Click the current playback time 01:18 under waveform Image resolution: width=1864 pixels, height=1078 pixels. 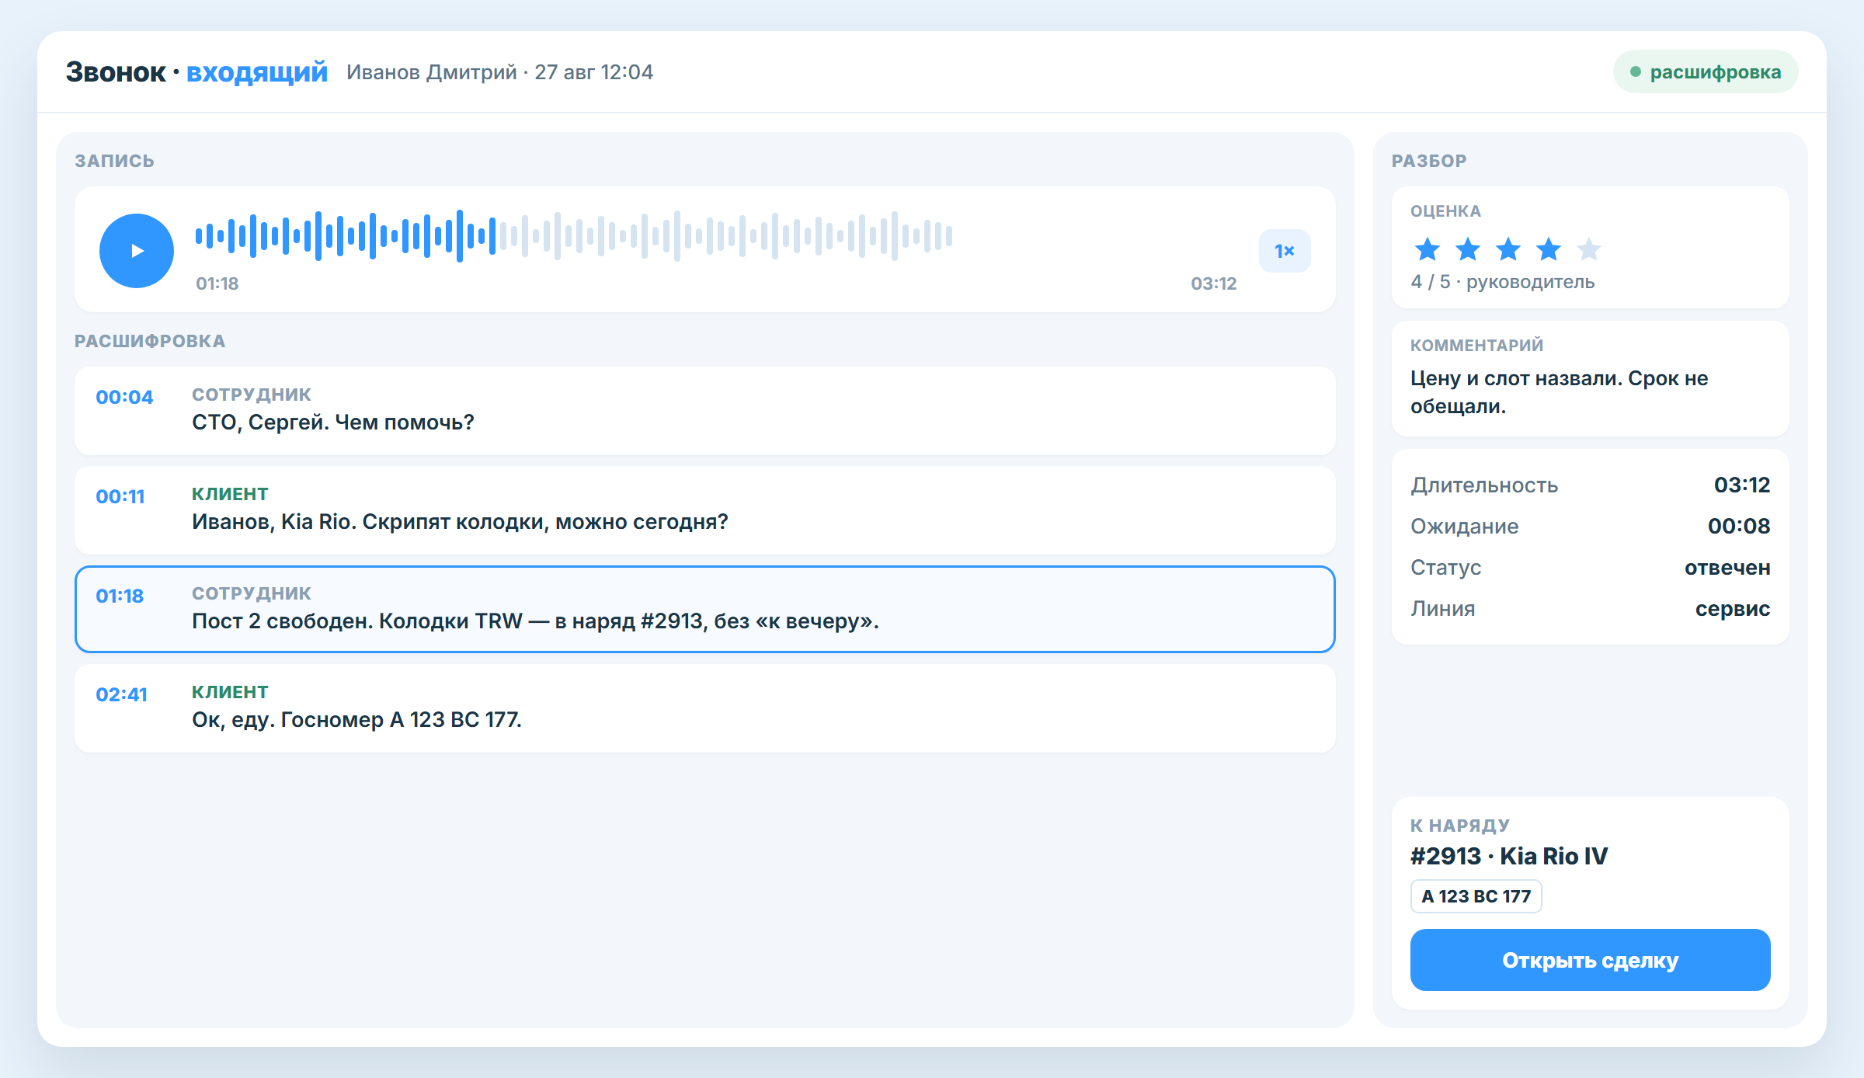(217, 283)
